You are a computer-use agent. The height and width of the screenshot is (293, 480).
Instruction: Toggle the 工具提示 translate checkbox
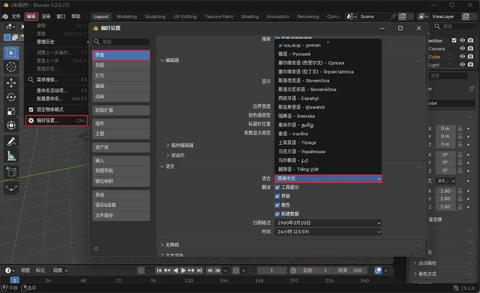click(277, 187)
